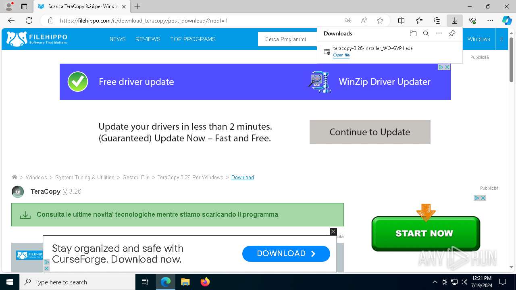The width and height of the screenshot is (516, 290).
Task: Click the Windows breadcrumb link
Action: coord(36,177)
